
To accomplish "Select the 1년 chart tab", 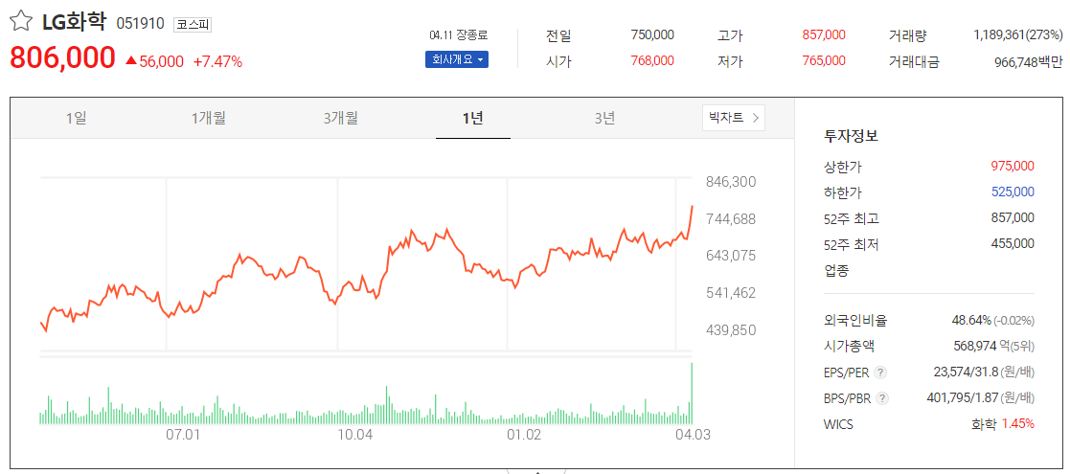I will [x=473, y=118].
